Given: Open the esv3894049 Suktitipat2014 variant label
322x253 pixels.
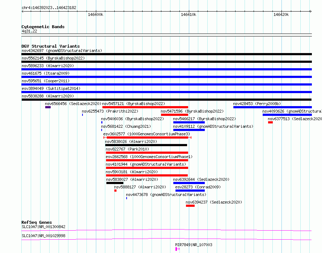Looking at the screenshot, I should coord(51,88).
